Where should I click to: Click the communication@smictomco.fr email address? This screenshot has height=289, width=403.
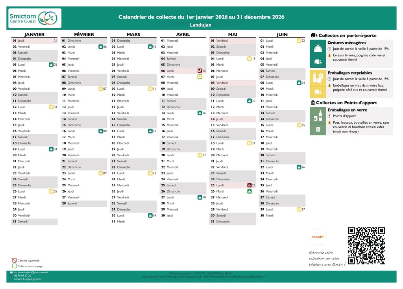pyautogui.click(x=31, y=272)
